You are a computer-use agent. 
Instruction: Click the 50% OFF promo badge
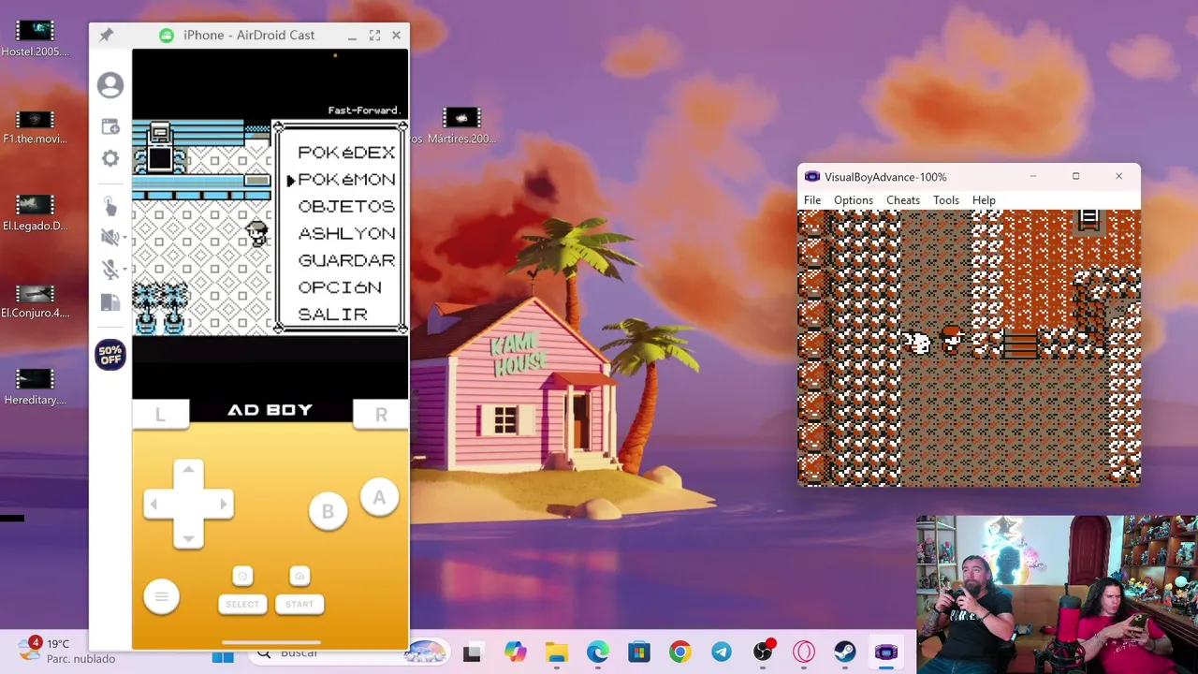[x=110, y=356]
